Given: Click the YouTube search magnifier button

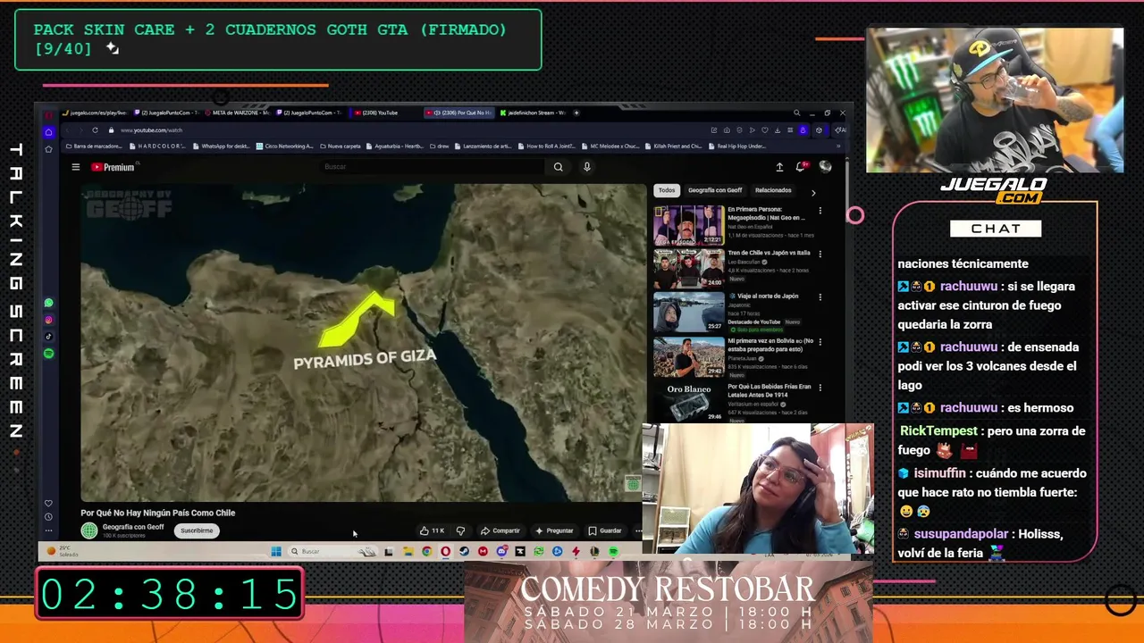Looking at the screenshot, I should pos(559,167).
